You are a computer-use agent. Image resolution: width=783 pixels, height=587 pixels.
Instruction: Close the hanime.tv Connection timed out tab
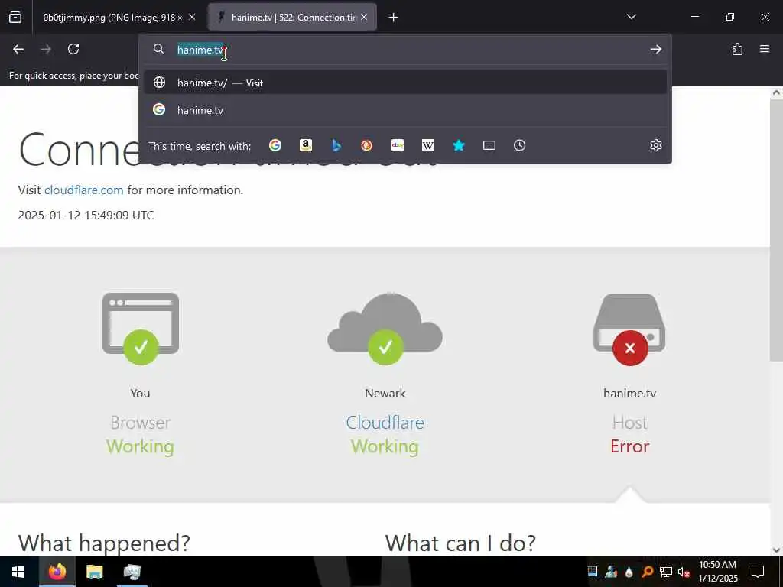(x=364, y=17)
